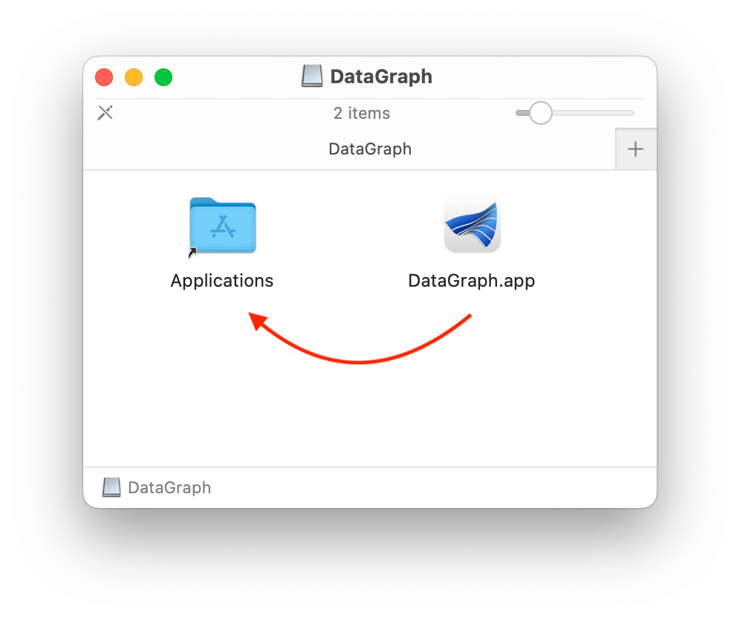
Task: Click the '2 items' status text
Action: (x=362, y=113)
